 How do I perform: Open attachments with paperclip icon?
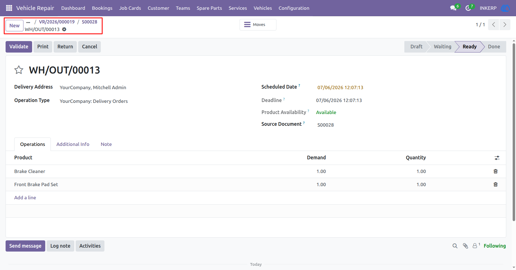point(465,246)
